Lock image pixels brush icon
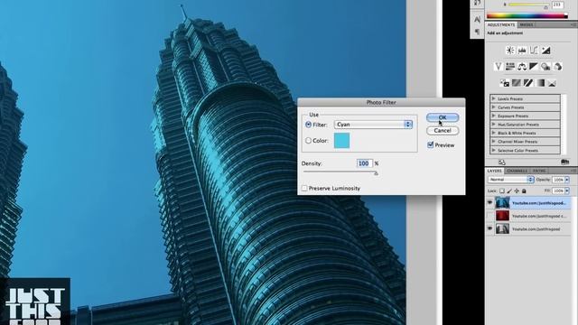The image size is (578, 325). coord(509,190)
